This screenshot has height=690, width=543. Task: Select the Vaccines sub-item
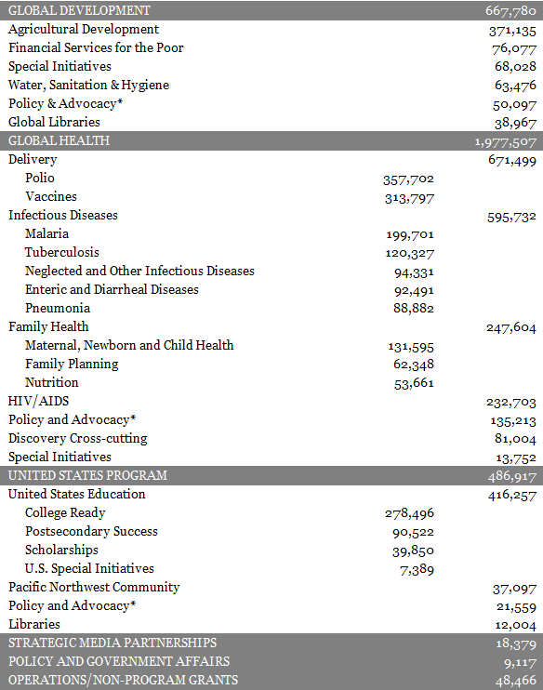(x=51, y=196)
